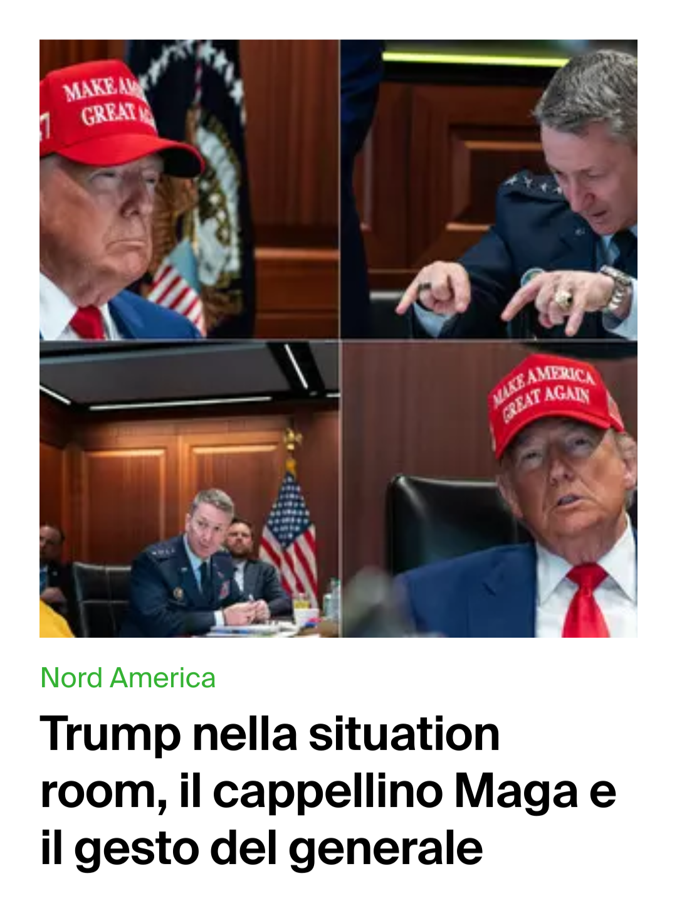
Task: Click the top-right photo of pointing officer
Action: coord(489,189)
